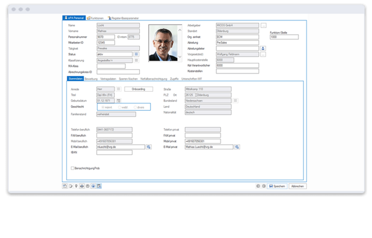Open selection list button next to Status
The image size is (372, 238).
coord(136,54)
